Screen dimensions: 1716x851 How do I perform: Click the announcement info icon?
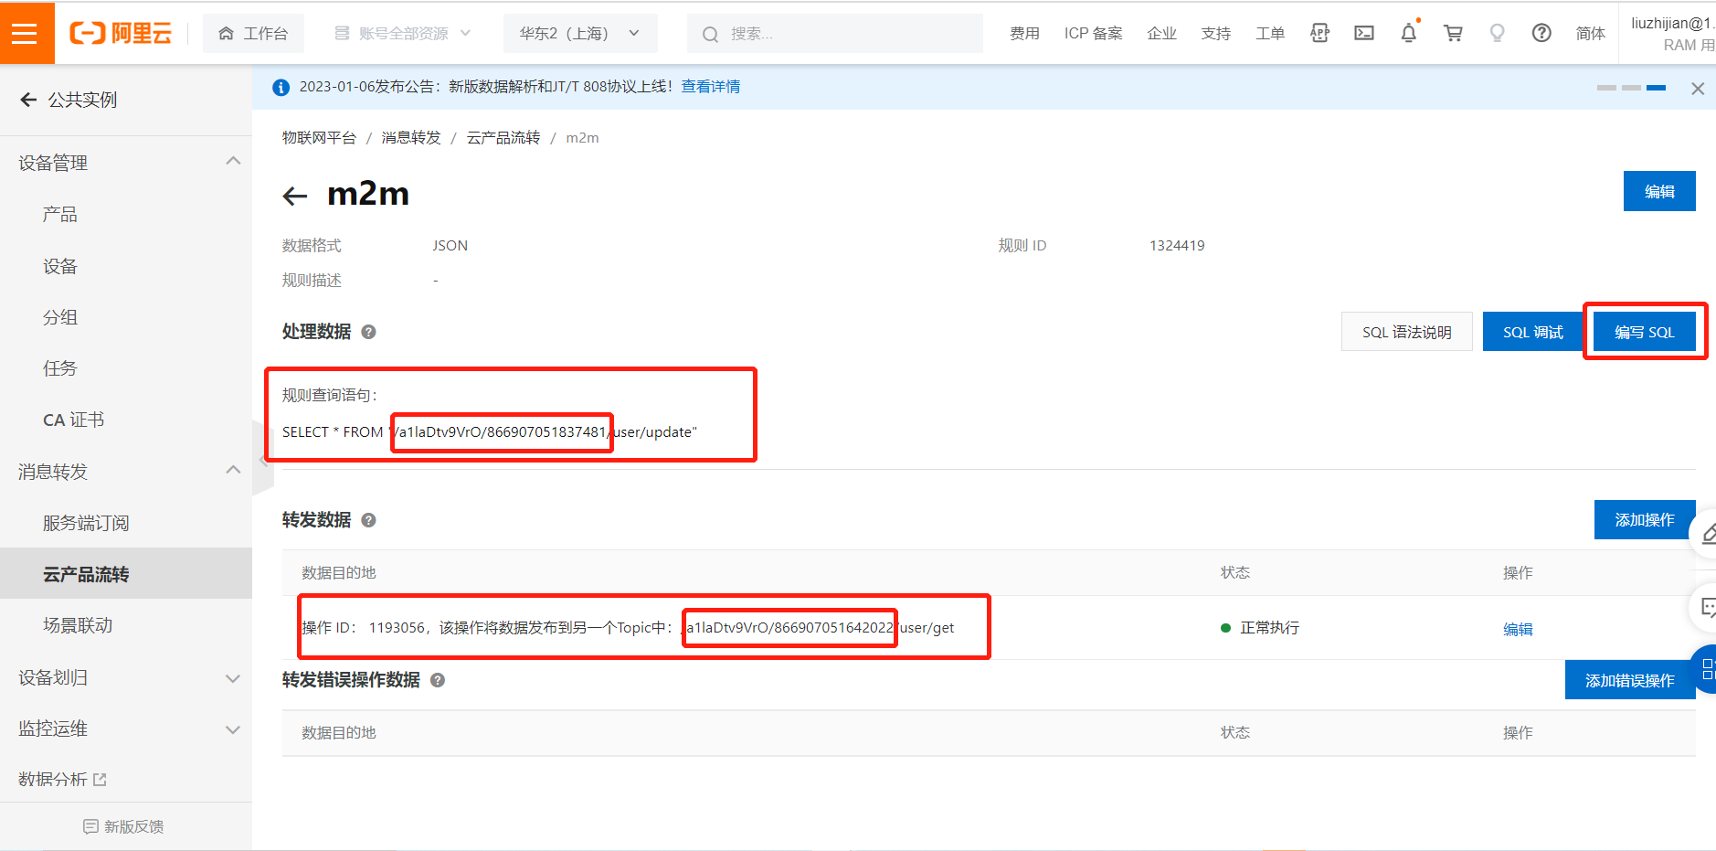tap(281, 87)
